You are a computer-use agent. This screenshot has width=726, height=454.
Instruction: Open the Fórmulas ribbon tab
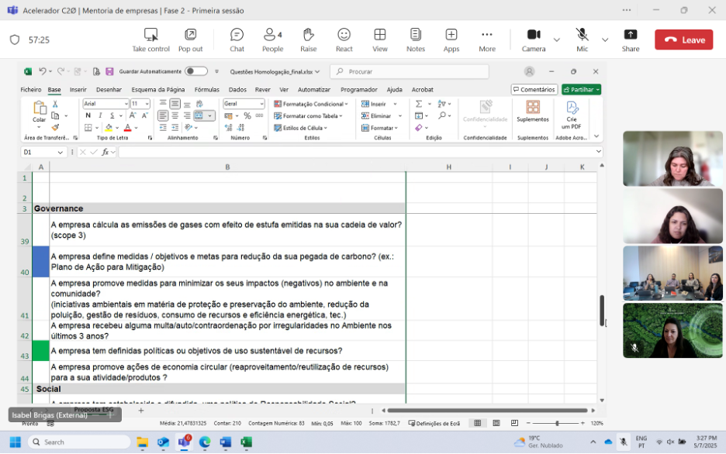point(206,90)
